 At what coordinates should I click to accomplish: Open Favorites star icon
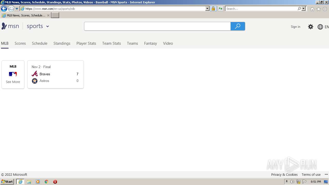318,9
